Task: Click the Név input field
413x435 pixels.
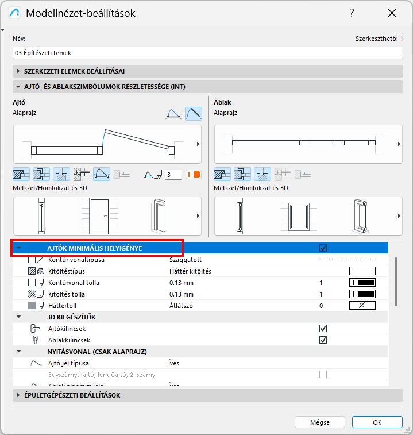Action: [208, 53]
